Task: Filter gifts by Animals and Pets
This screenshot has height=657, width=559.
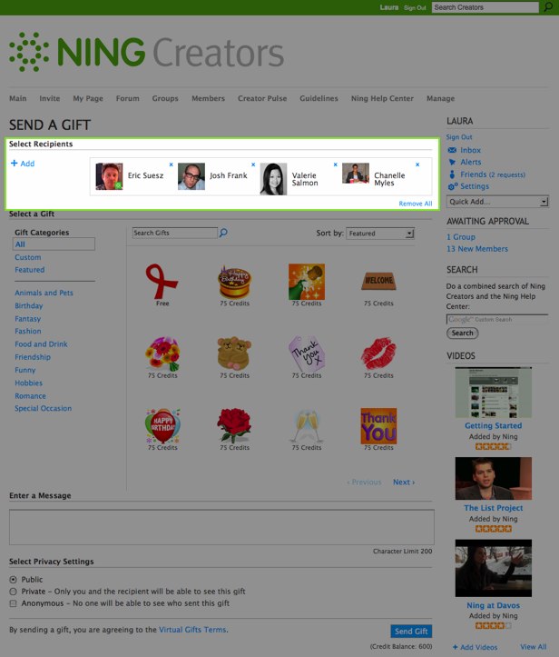Action: click(44, 293)
